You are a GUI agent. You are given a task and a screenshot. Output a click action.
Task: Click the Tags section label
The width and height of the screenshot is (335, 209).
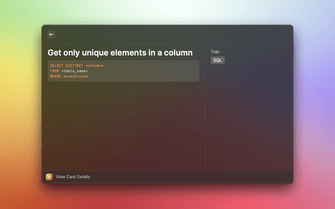pos(215,51)
